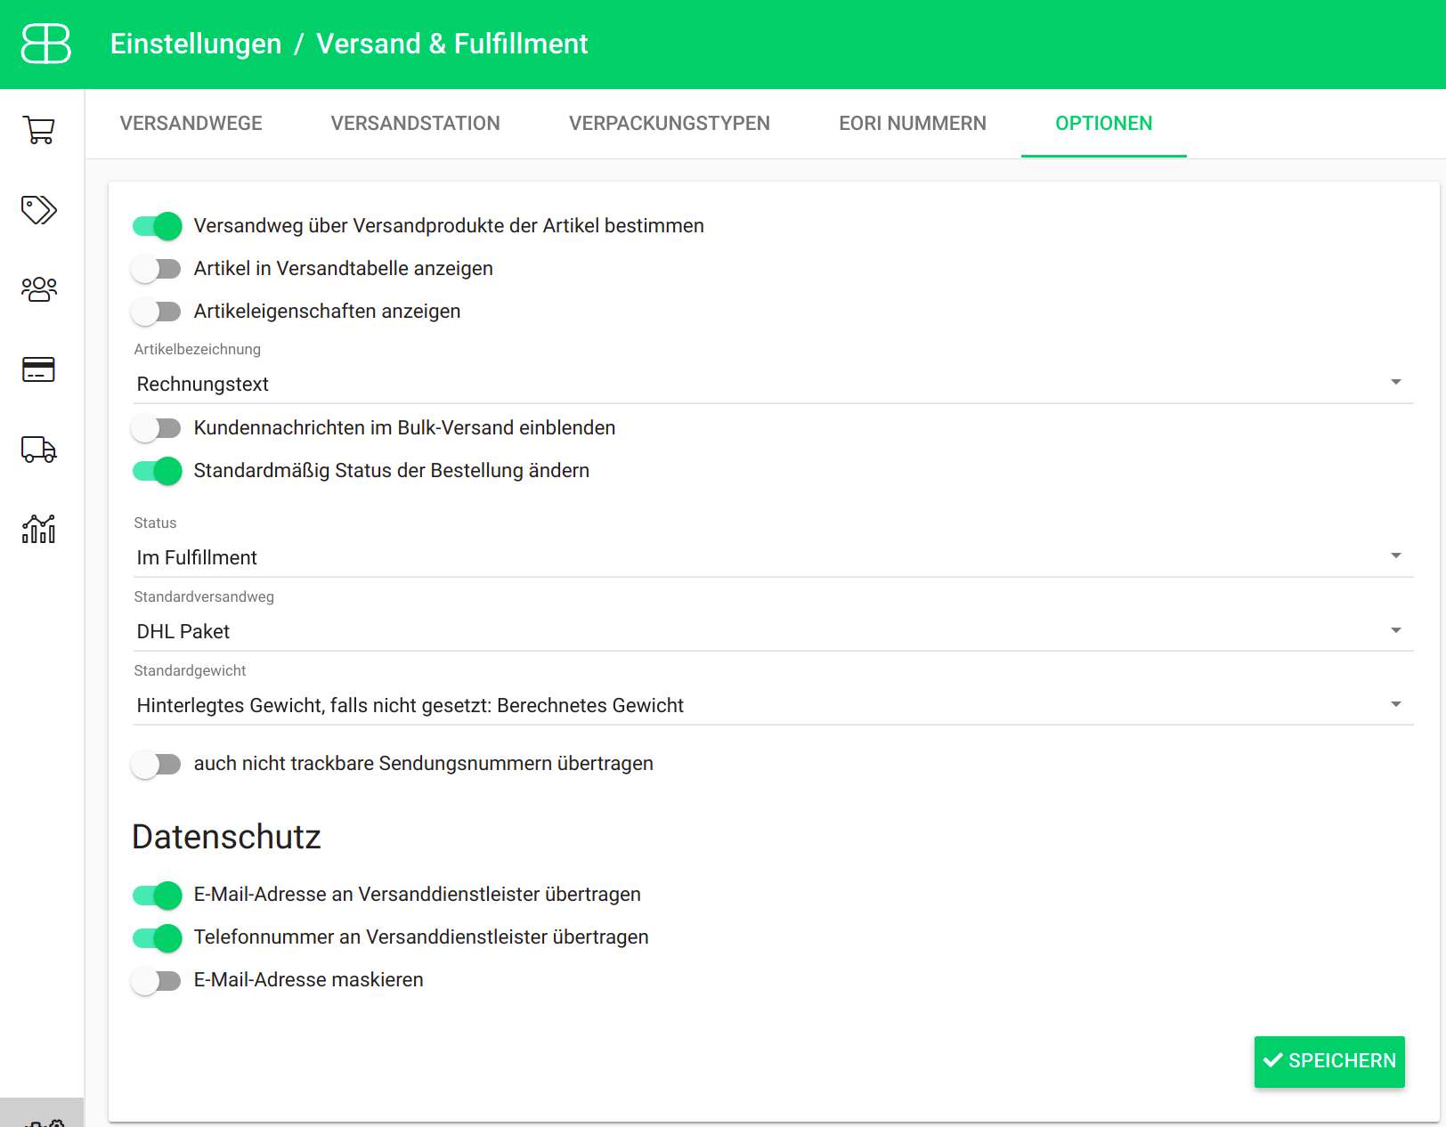Open the payment card section icon
This screenshot has width=1446, height=1127.
[39, 369]
